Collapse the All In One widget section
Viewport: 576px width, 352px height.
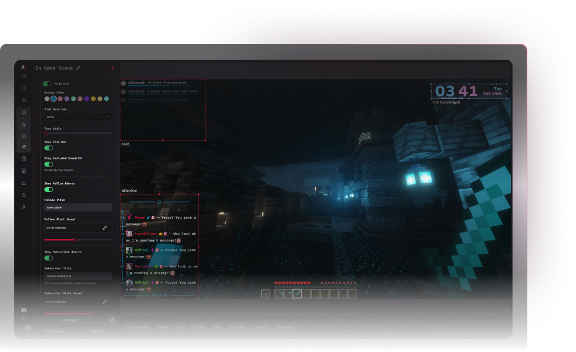(112, 84)
